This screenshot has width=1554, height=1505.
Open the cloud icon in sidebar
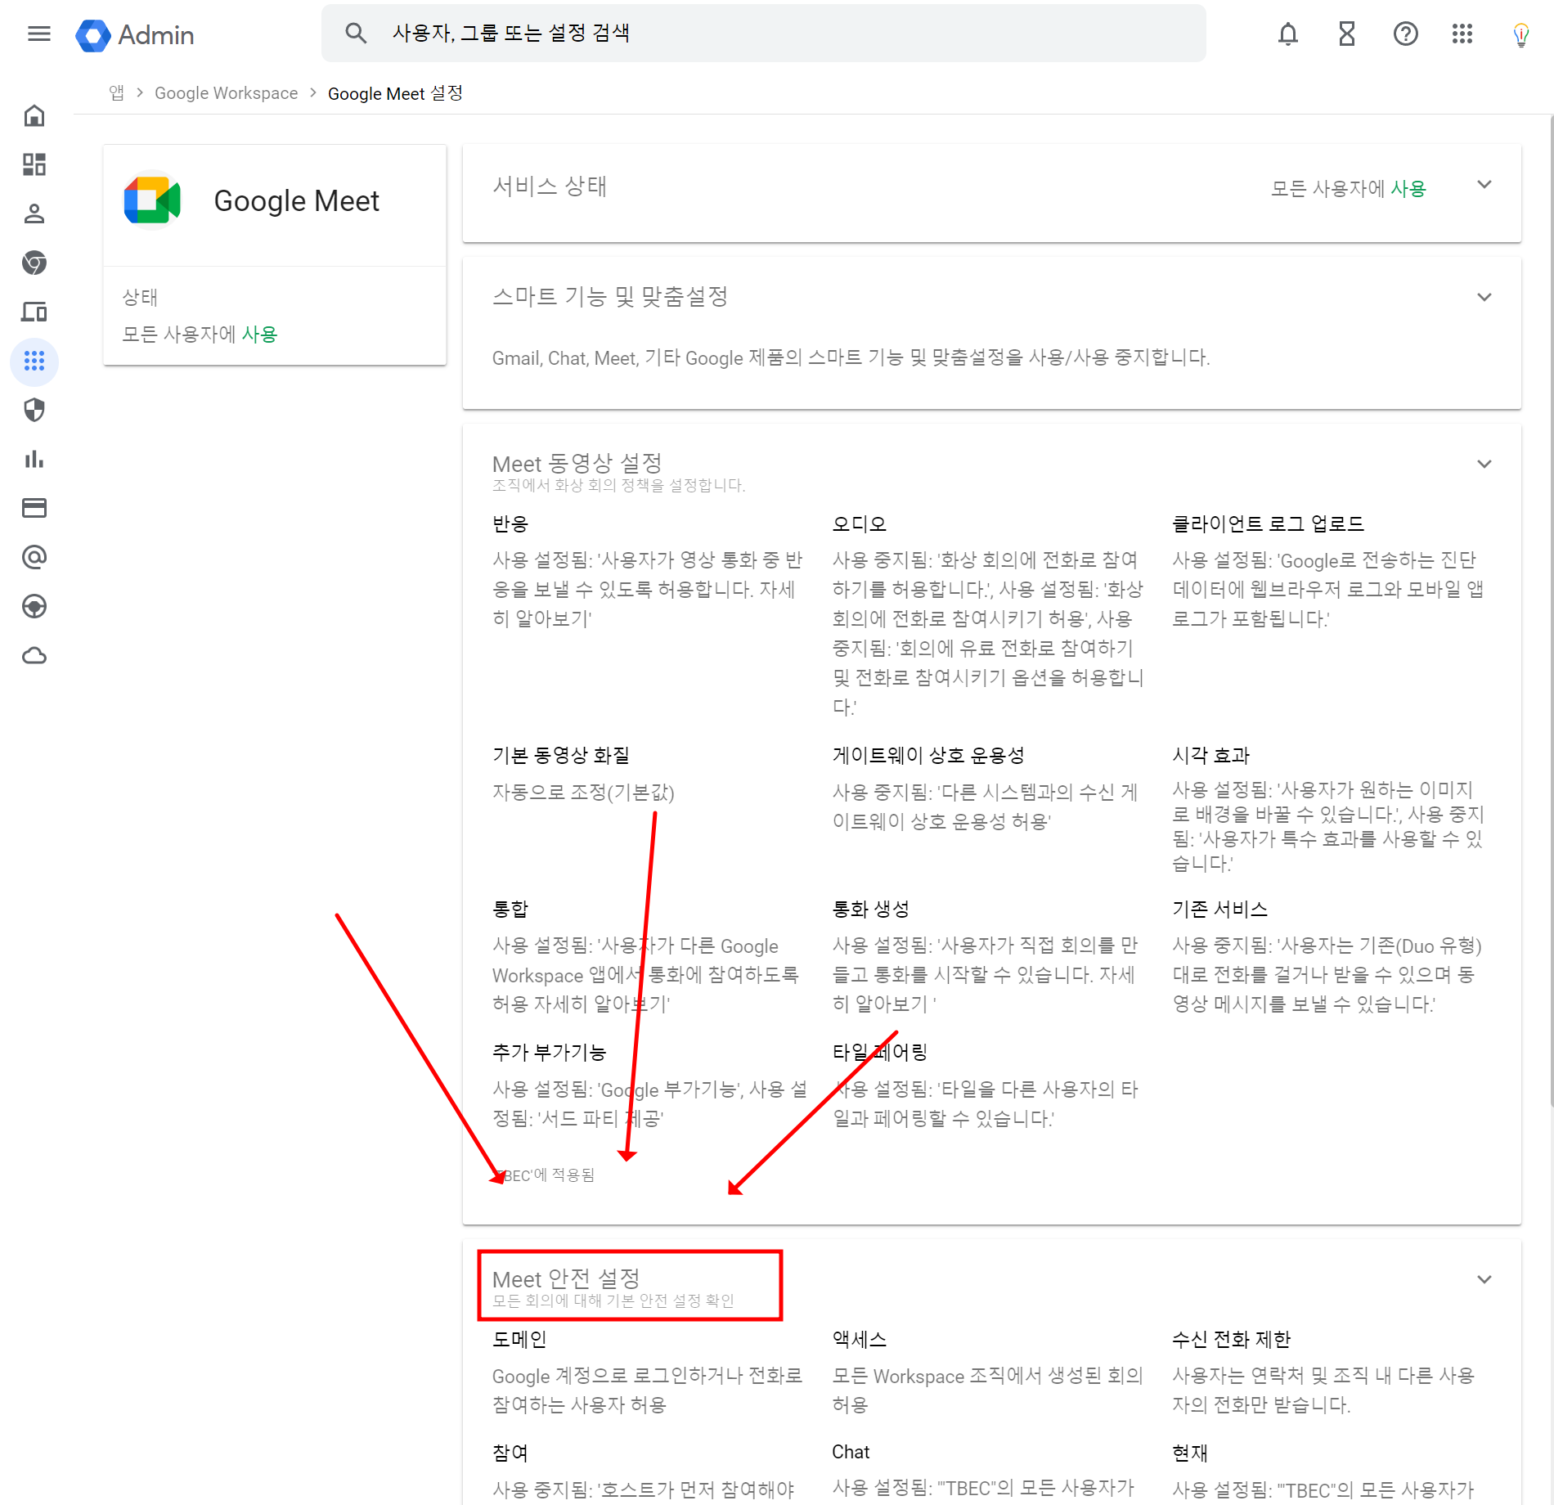pyautogui.click(x=34, y=655)
